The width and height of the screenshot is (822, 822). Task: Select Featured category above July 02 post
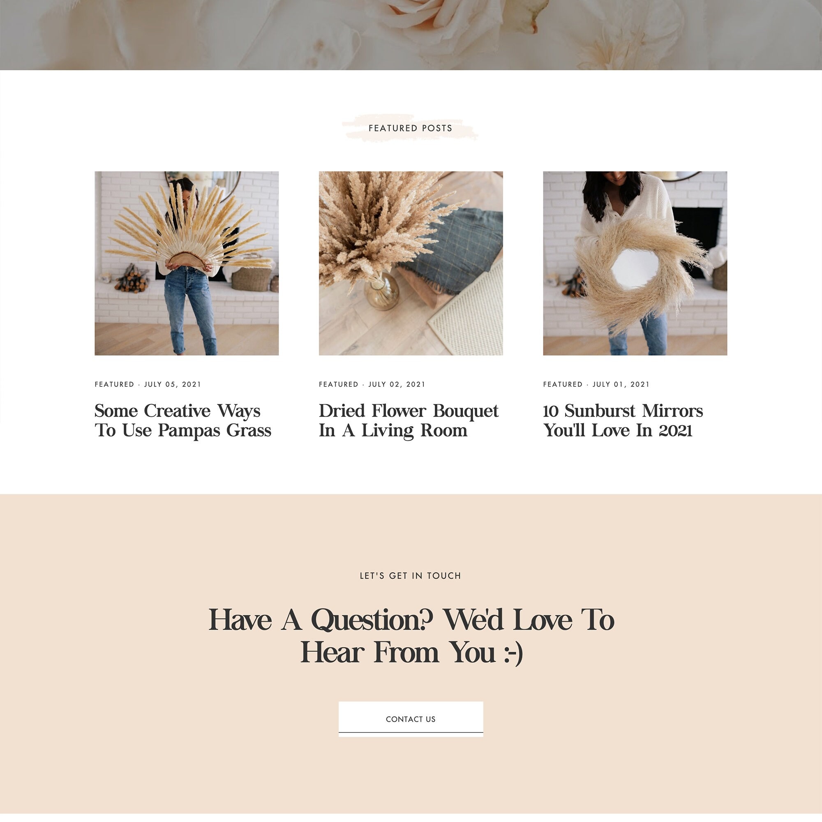[339, 384]
